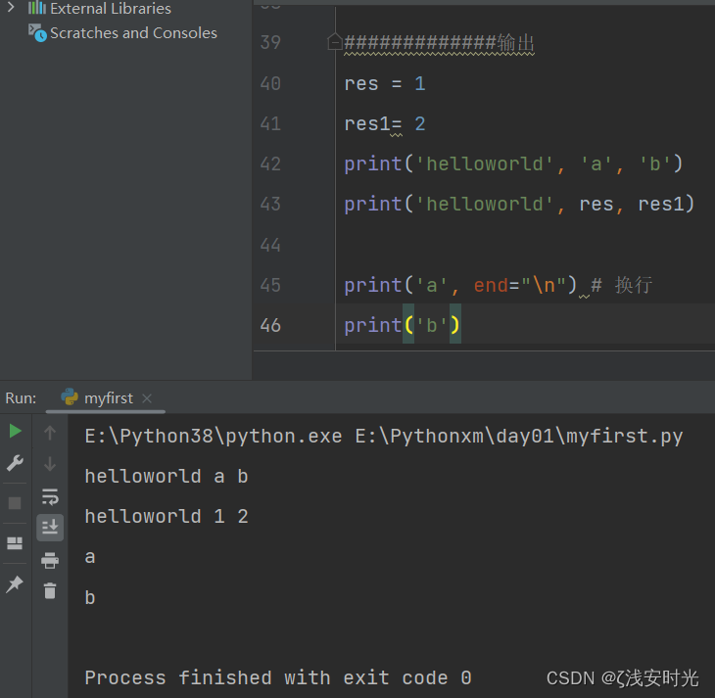This screenshot has width=715, height=698.
Task: Toggle soft-wrap in console output
Action: 50,496
